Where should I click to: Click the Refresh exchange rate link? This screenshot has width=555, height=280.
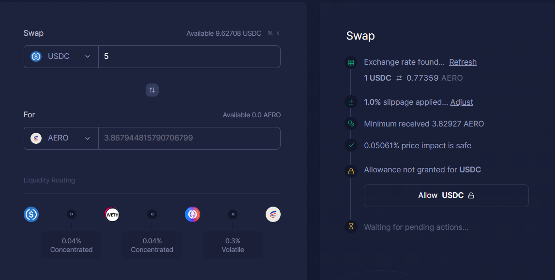pyautogui.click(x=463, y=62)
